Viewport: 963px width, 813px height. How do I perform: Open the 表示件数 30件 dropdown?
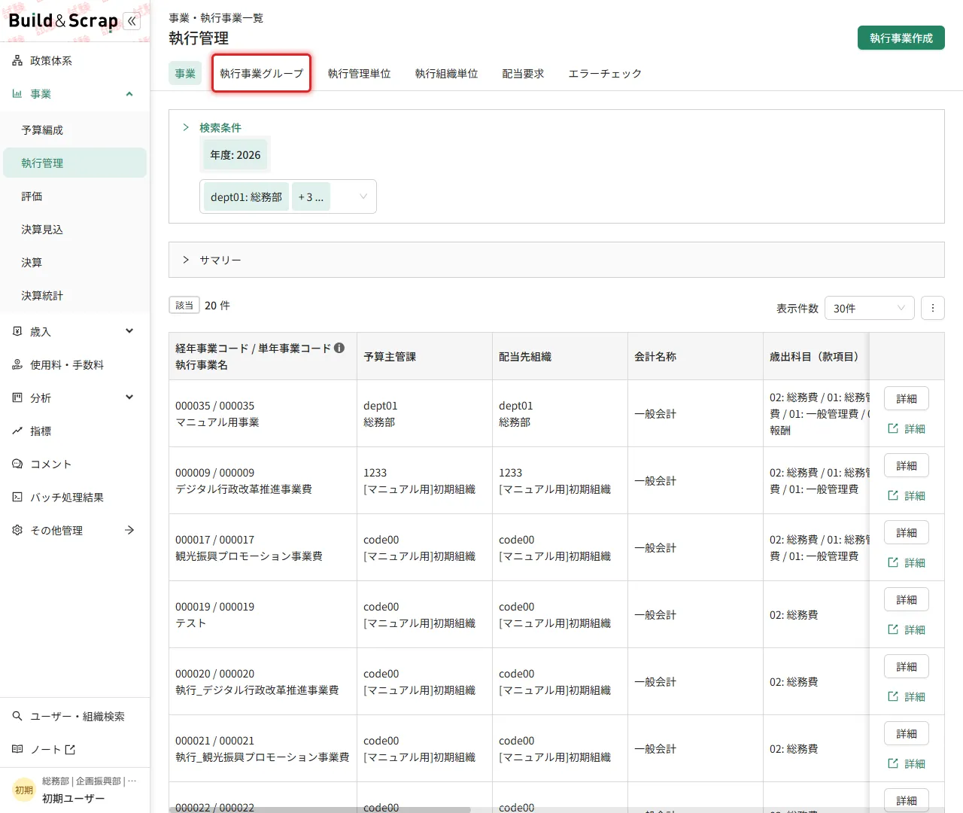tap(870, 308)
